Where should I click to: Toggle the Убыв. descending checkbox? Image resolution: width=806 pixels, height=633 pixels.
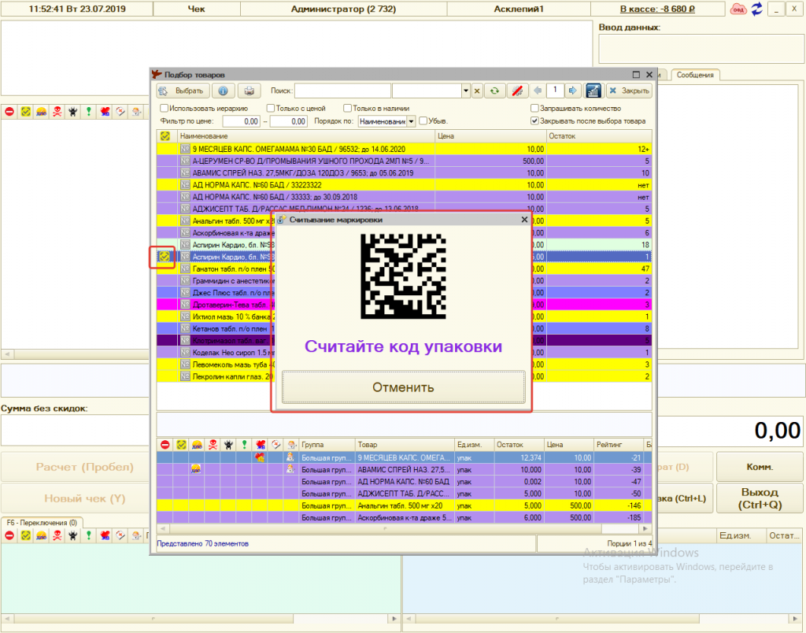click(423, 121)
